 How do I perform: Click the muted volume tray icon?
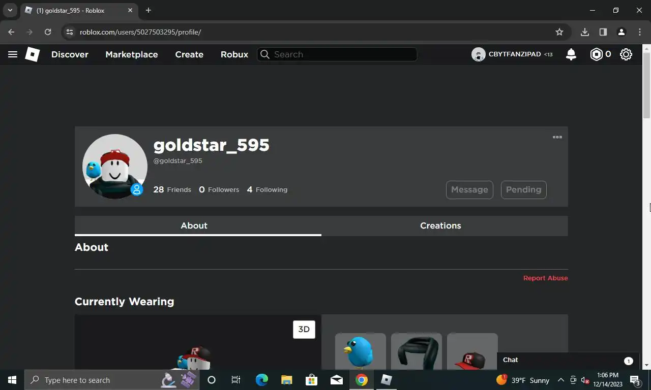point(585,380)
